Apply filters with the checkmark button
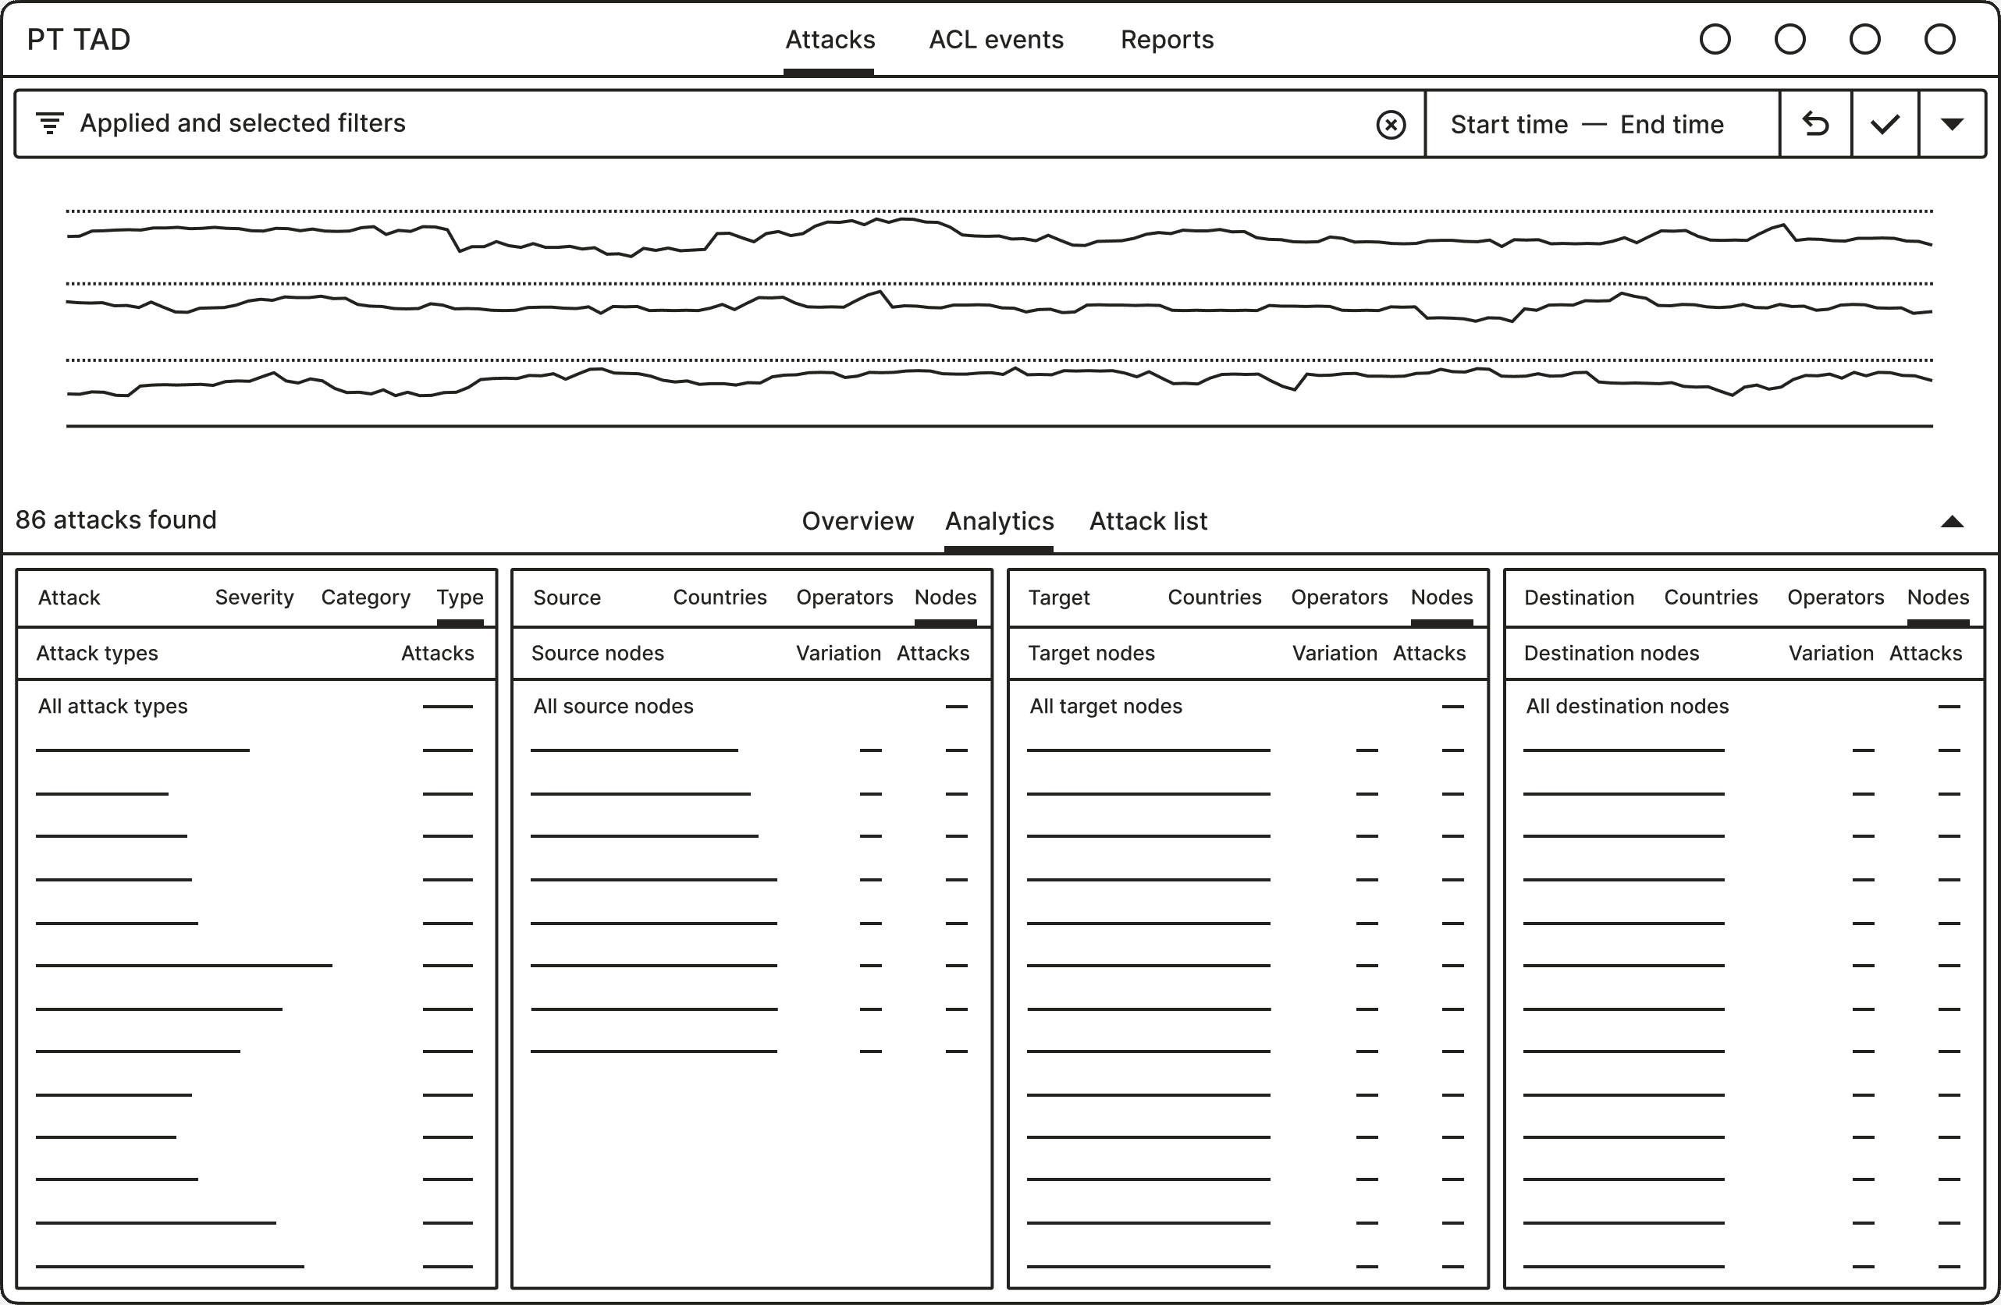The height and width of the screenshot is (1305, 2001). pyautogui.click(x=1885, y=124)
